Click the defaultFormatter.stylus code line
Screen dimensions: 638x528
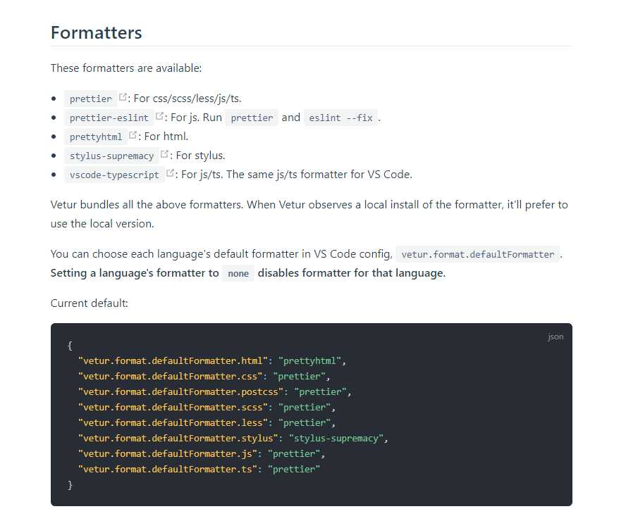(x=233, y=439)
